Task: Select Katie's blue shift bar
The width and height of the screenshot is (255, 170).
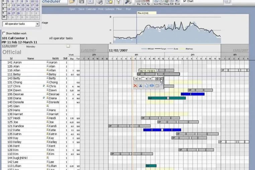Action: pos(162,130)
